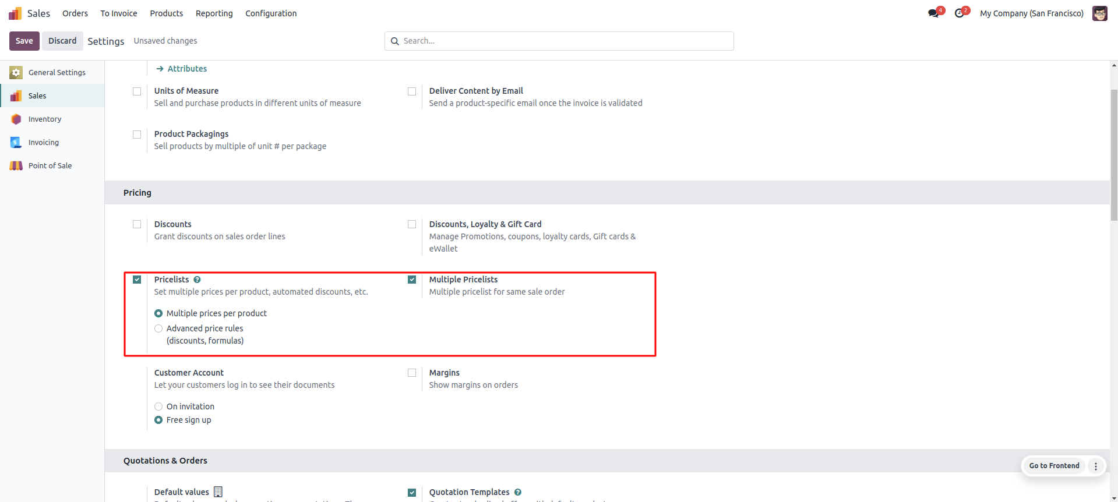The image size is (1118, 502).
Task: Open the Orders menu
Action: 75,13
